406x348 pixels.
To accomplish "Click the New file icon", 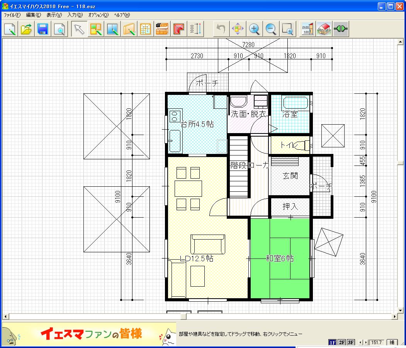I will click(10, 29).
